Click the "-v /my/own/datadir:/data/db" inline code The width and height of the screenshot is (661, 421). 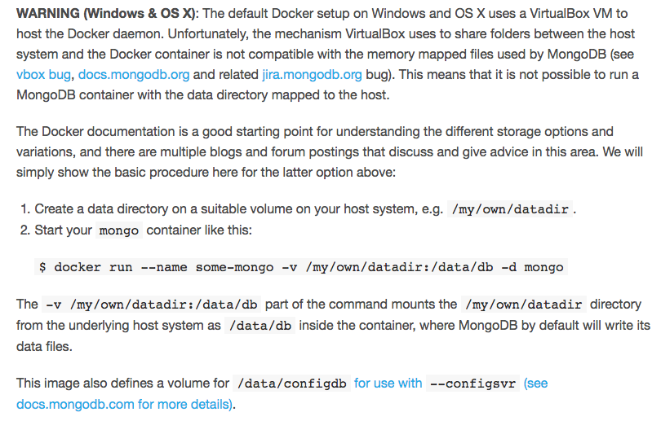tap(150, 305)
